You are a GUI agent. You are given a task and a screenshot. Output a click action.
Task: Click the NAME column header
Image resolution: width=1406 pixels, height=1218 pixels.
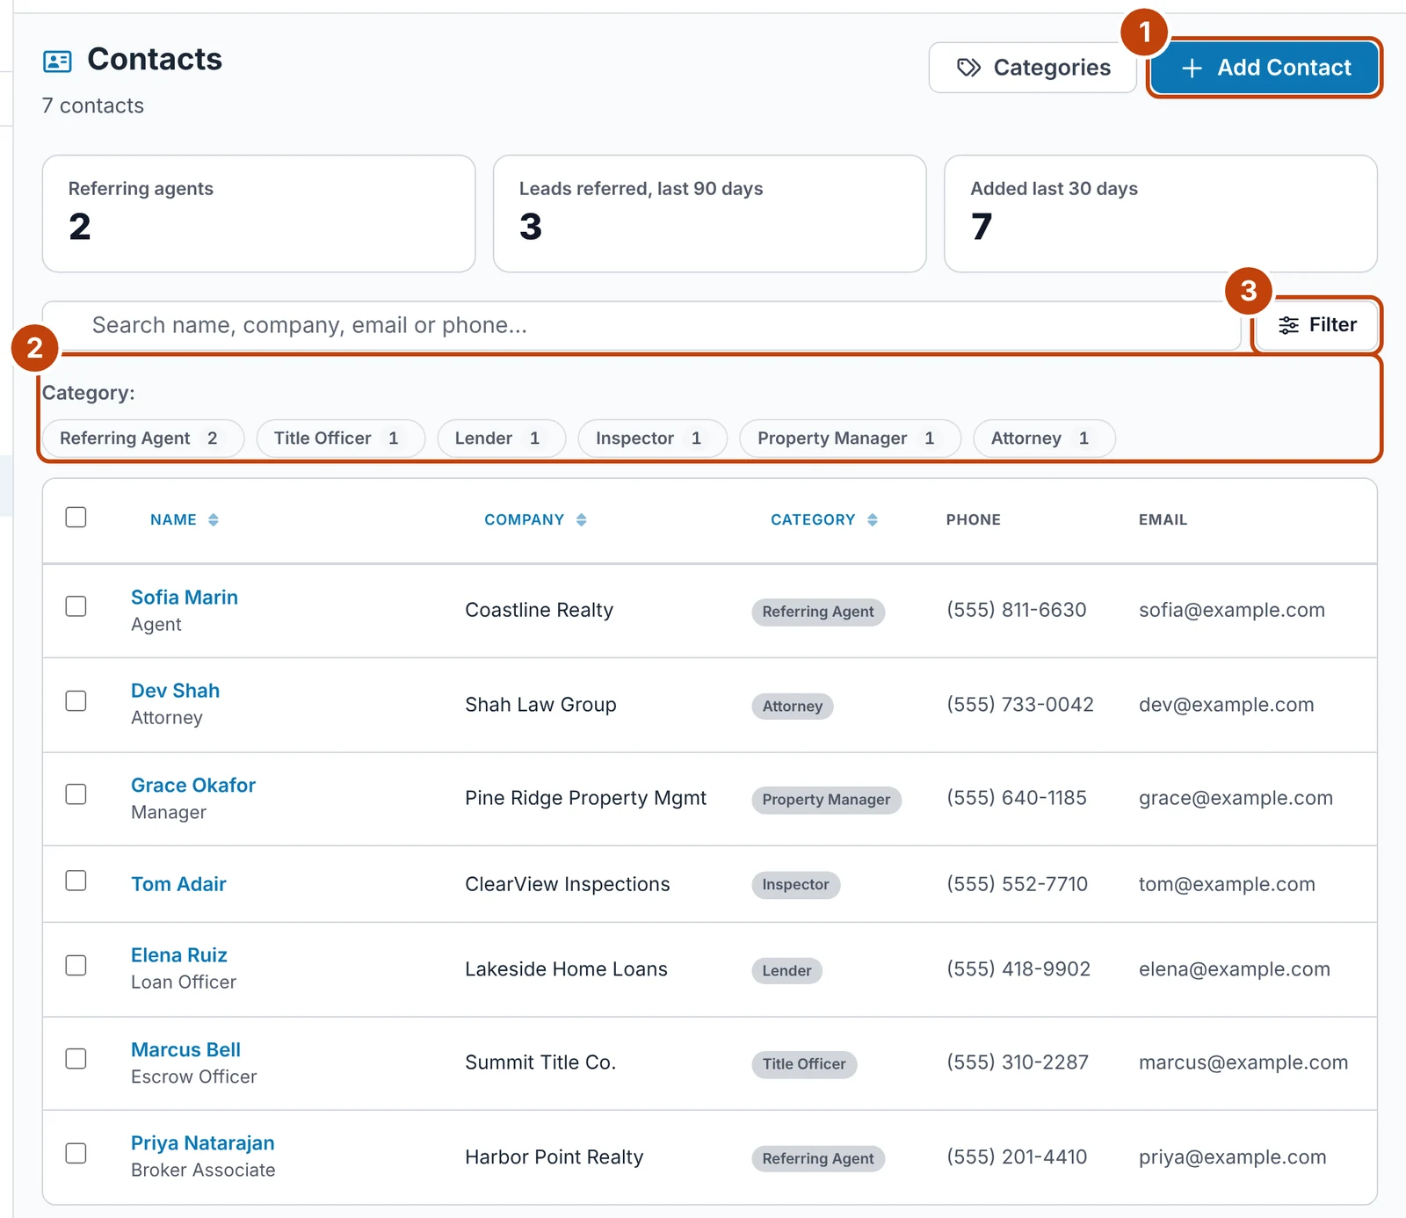(x=174, y=520)
